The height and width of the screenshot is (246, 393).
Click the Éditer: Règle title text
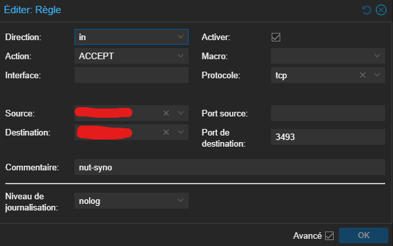coord(32,10)
